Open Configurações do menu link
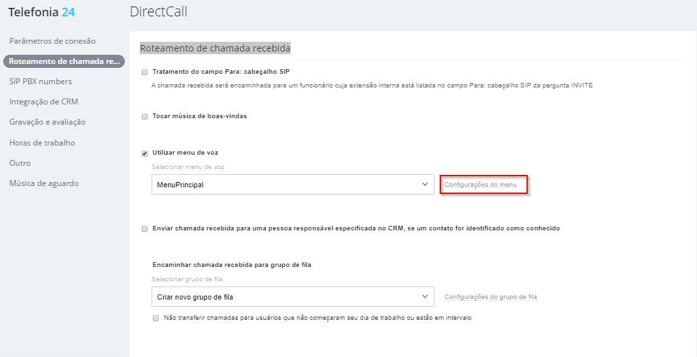 point(481,184)
